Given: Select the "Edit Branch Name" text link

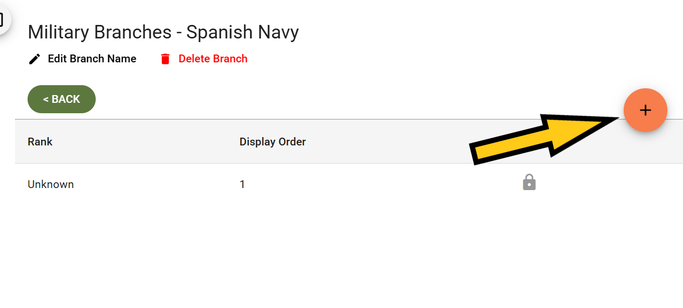Looking at the screenshot, I should pos(92,59).
